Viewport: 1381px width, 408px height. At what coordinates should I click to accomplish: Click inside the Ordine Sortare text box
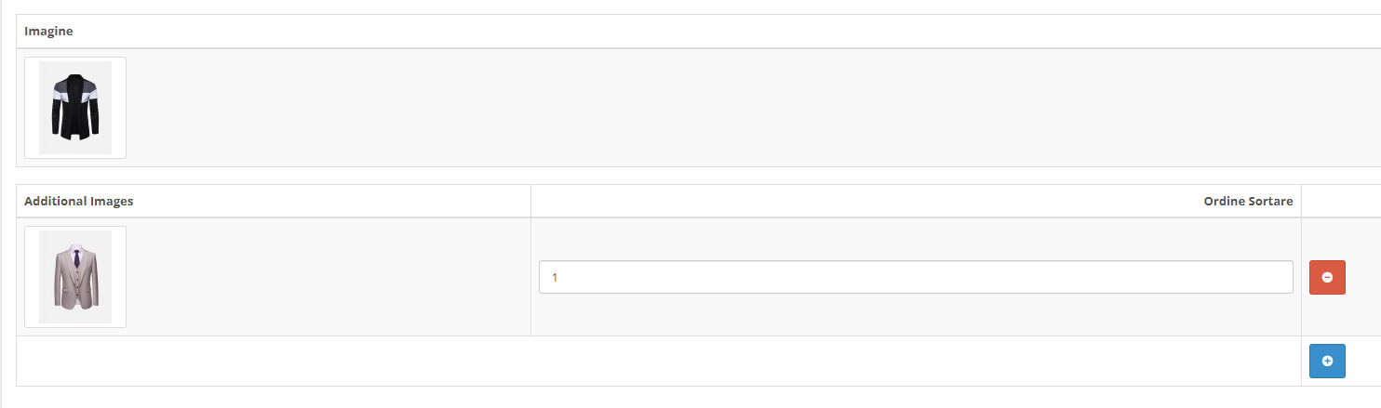pyautogui.click(x=916, y=277)
